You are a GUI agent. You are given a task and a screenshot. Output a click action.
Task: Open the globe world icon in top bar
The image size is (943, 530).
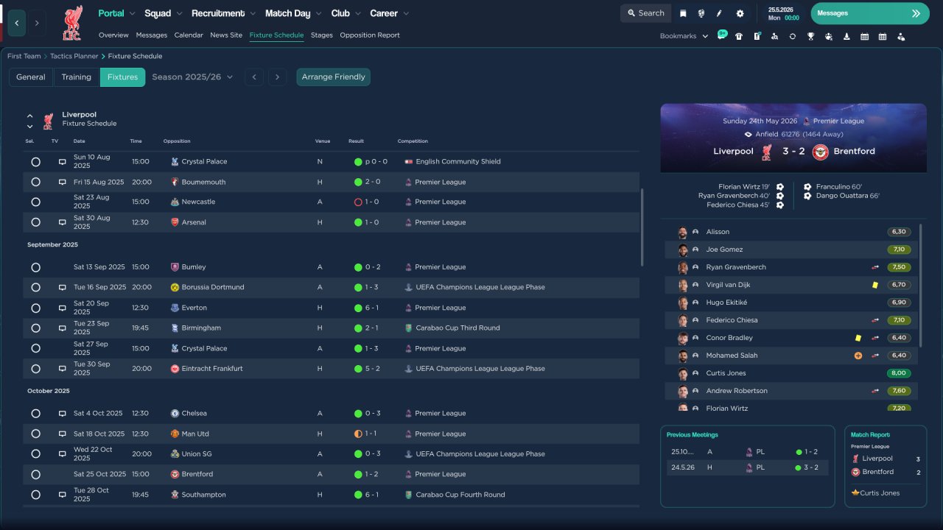701,13
